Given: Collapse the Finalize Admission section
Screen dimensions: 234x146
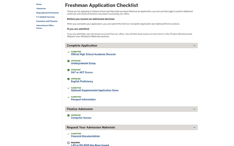Looking at the screenshot, I should coord(194,109).
